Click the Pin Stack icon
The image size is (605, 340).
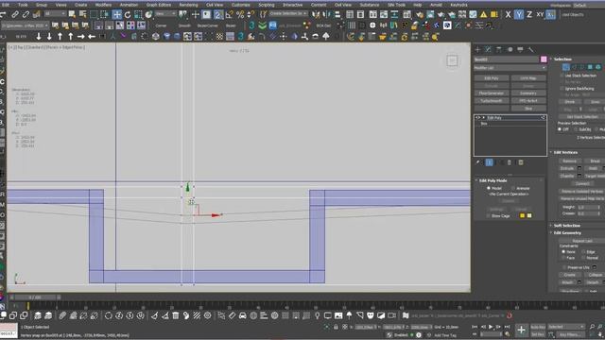click(x=477, y=162)
